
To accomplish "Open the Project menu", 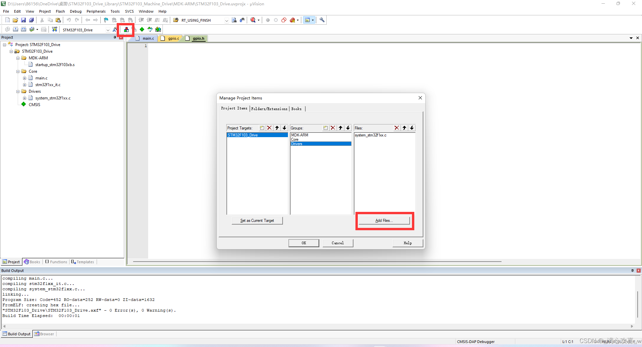I will (45, 11).
